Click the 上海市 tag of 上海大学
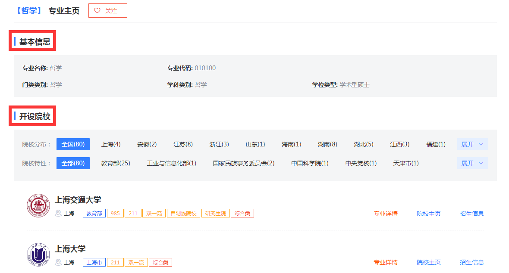This screenshot has height=273, width=509. pos(94,262)
